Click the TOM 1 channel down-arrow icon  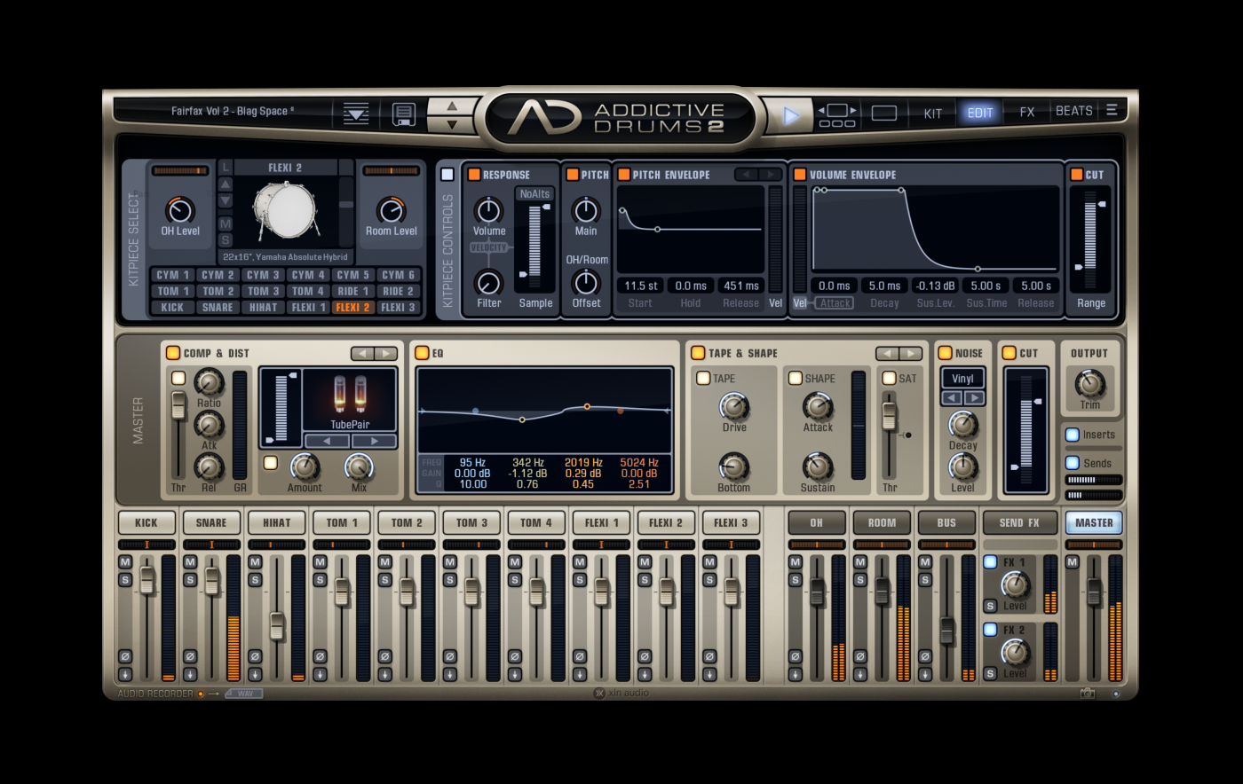[320, 674]
